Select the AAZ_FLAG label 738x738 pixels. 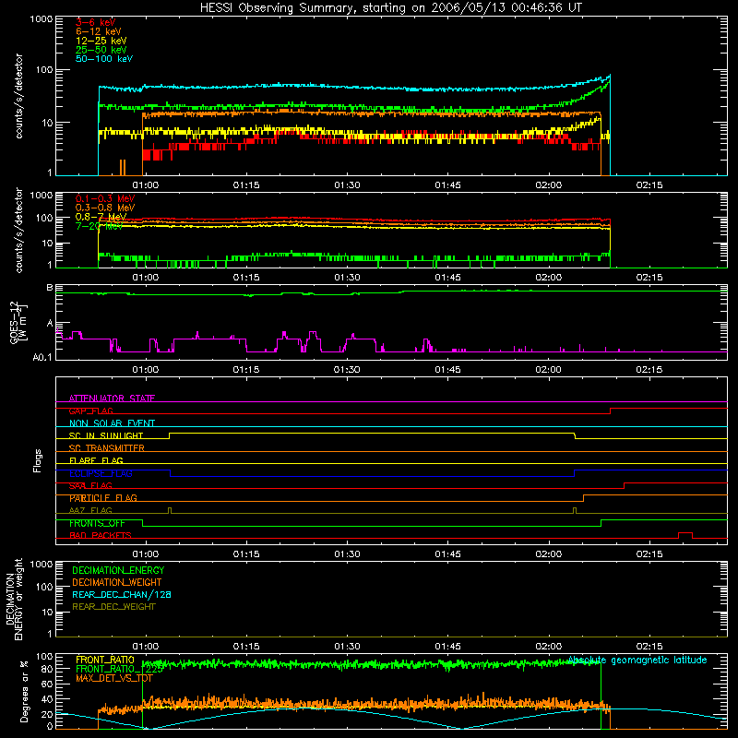point(90,511)
